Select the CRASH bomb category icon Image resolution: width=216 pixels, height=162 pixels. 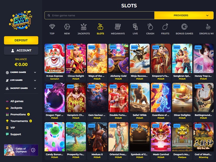pyautogui.click(x=150, y=27)
